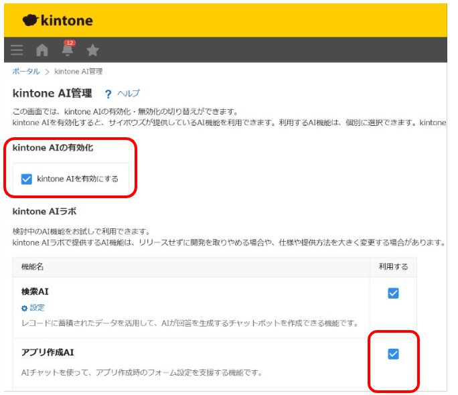Open the notifications bell

pos(68,50)
